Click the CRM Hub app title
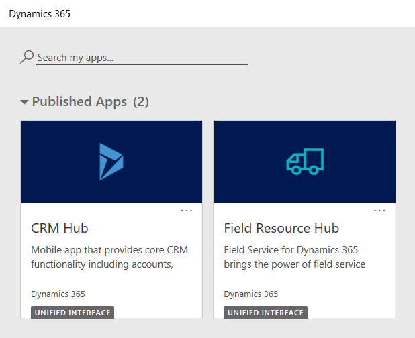 click(x=60, y=228)
